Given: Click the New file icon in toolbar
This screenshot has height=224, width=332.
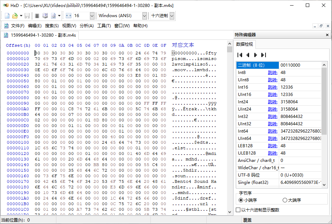Looking at the screenshot, I should tap(7, 16).
